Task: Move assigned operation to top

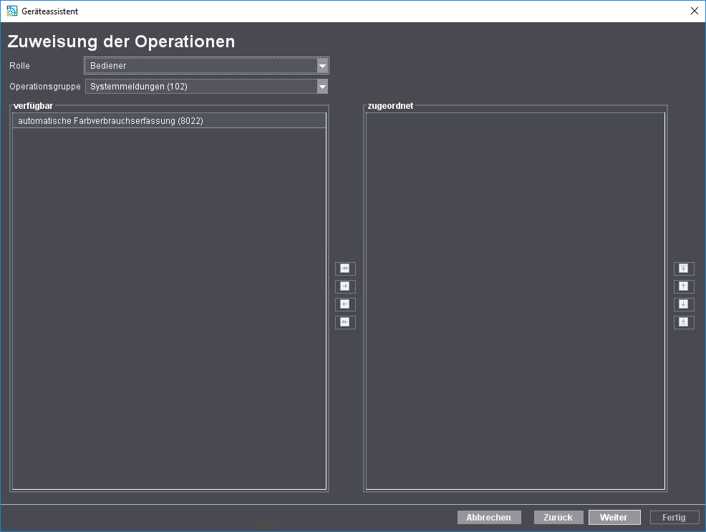Action: point(684,269)
